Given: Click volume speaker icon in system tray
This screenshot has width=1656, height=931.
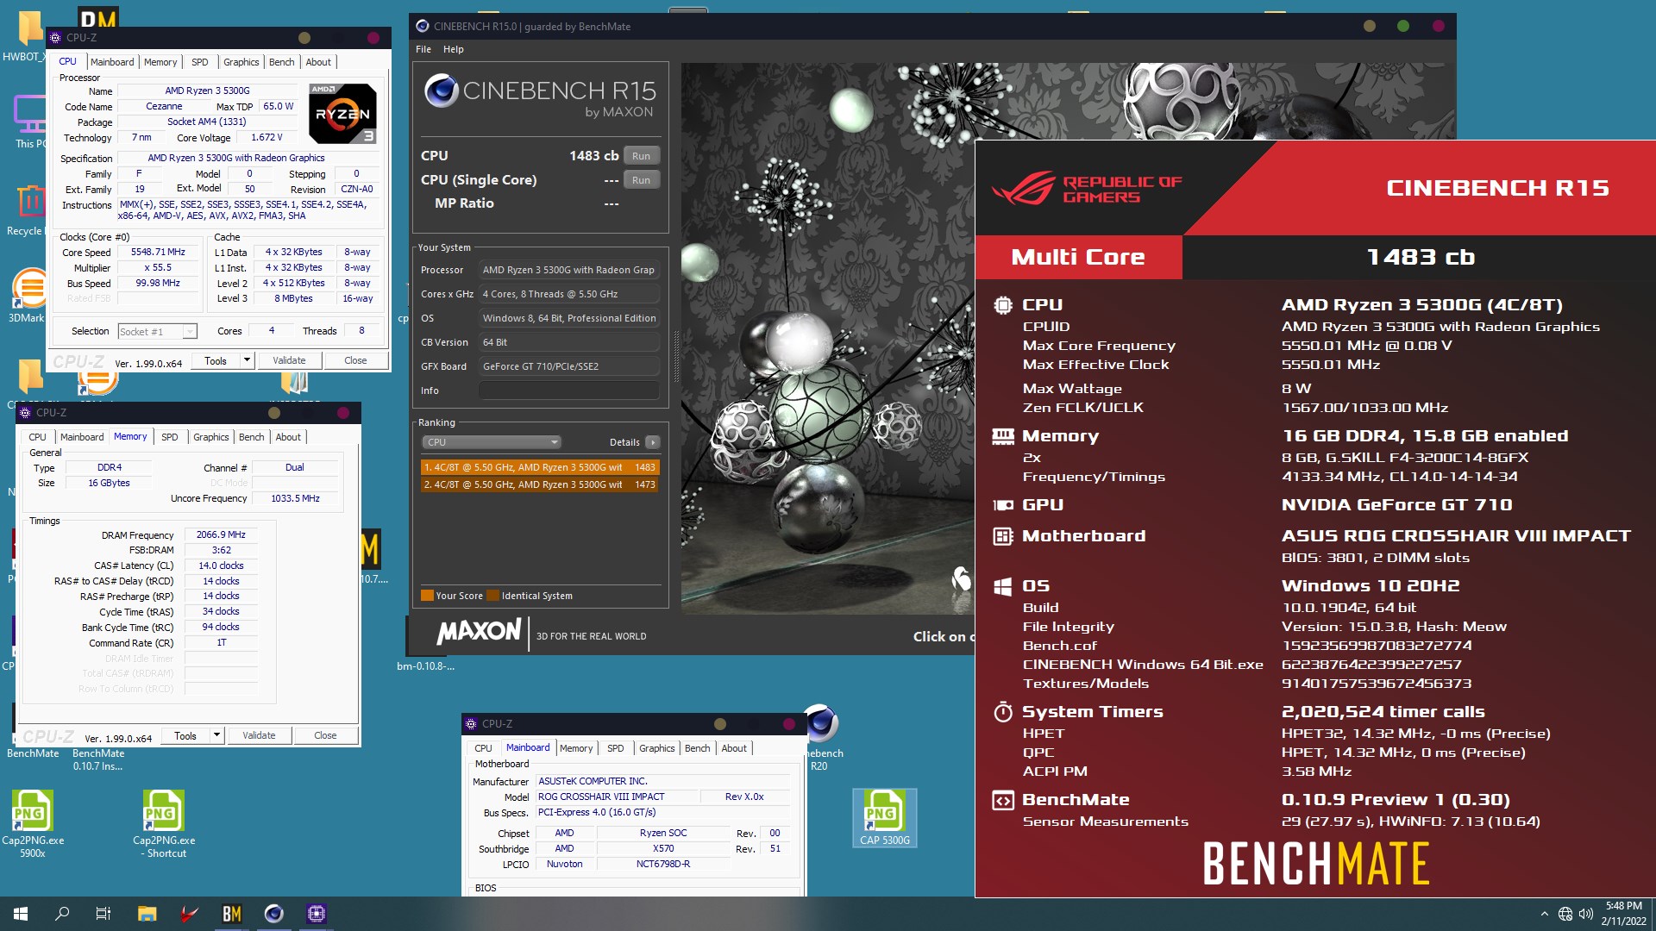Looking at the screenshot, I should pyautogui.click(x=1585, y=914).
